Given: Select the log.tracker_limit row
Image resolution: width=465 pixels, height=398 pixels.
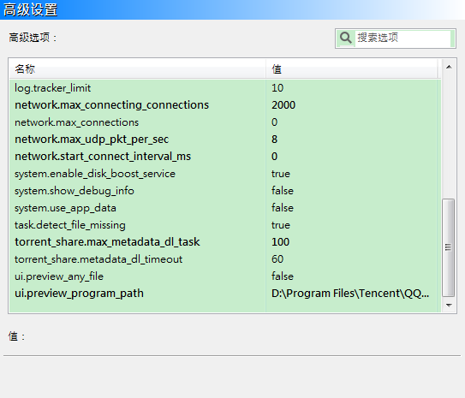Looking at the screenshot, I should pyautogui.click(x=223, y=88).
